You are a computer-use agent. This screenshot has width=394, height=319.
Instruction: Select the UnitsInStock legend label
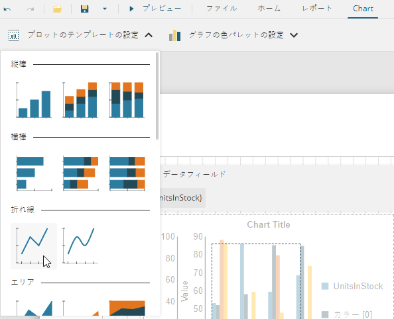pyautogui.click(x=358, y=286)
